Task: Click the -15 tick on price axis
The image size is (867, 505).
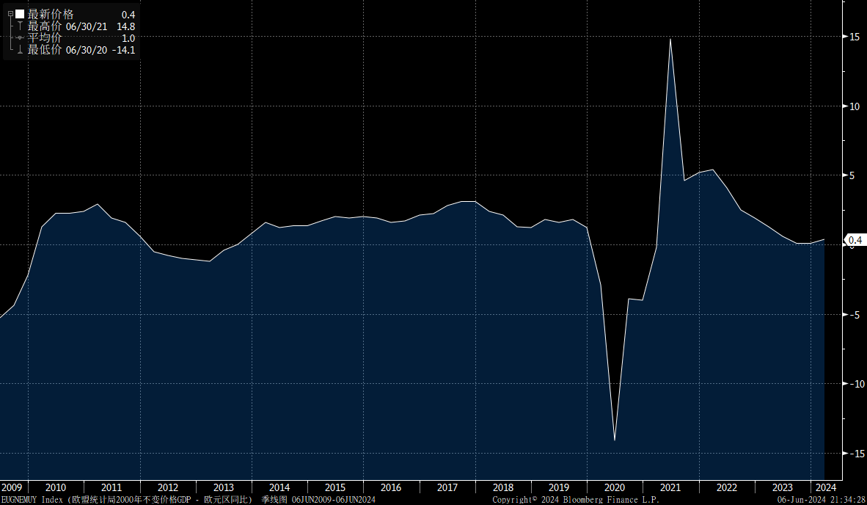Action: [x=855, y=454]
